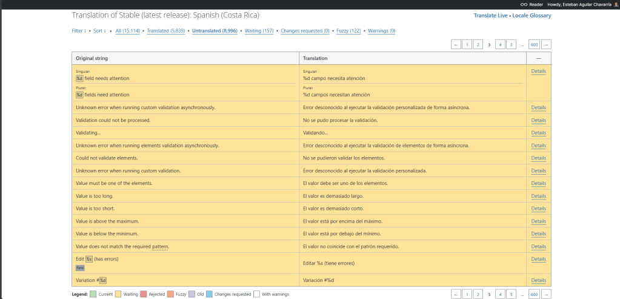The height and width of the screenshot is (299, 620).
Task: Go to page 1 in top pagination
Action: pos(467,45)
